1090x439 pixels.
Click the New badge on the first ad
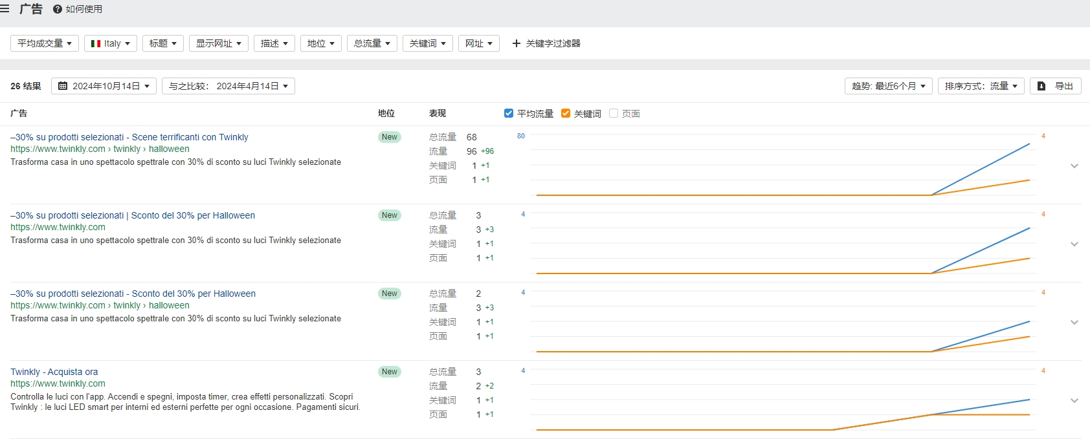[390, 137]
